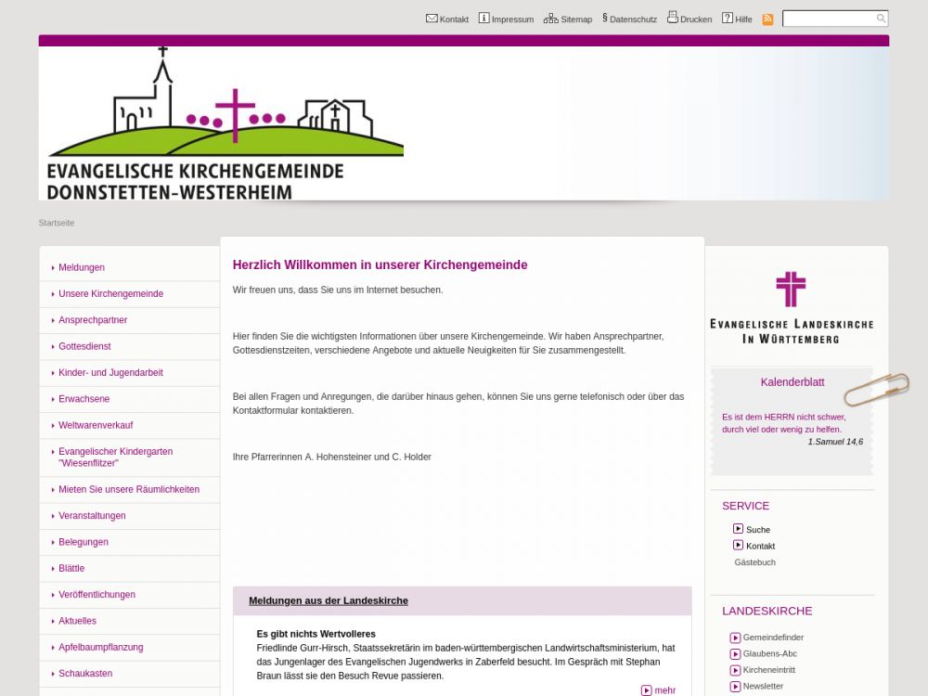This screenshot has width=928, height=696.
Task: Subscribe via the orange RSS feed icon
Action: pyautogui.click(x=767, y=19)
